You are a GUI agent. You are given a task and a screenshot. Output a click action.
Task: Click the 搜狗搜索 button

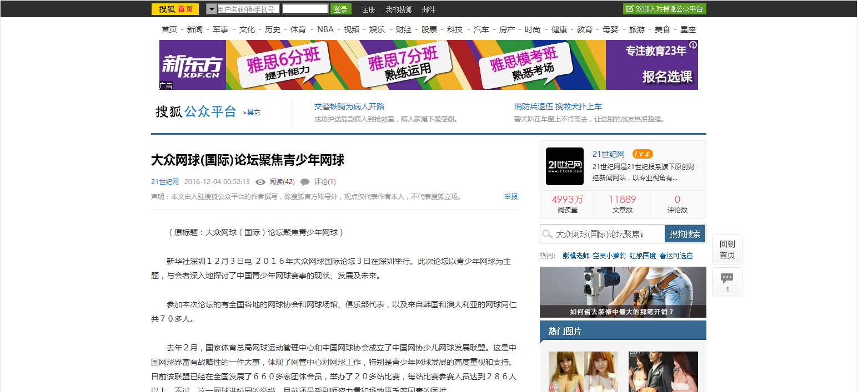coord(685,234)
